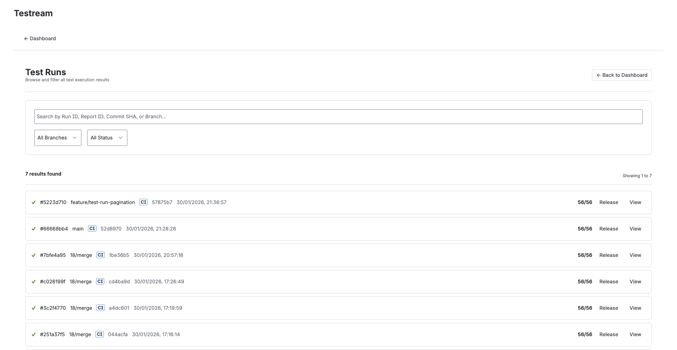Click the CI badge on run #251a37f5
The image size is (677, 350).
click(100, 334)
